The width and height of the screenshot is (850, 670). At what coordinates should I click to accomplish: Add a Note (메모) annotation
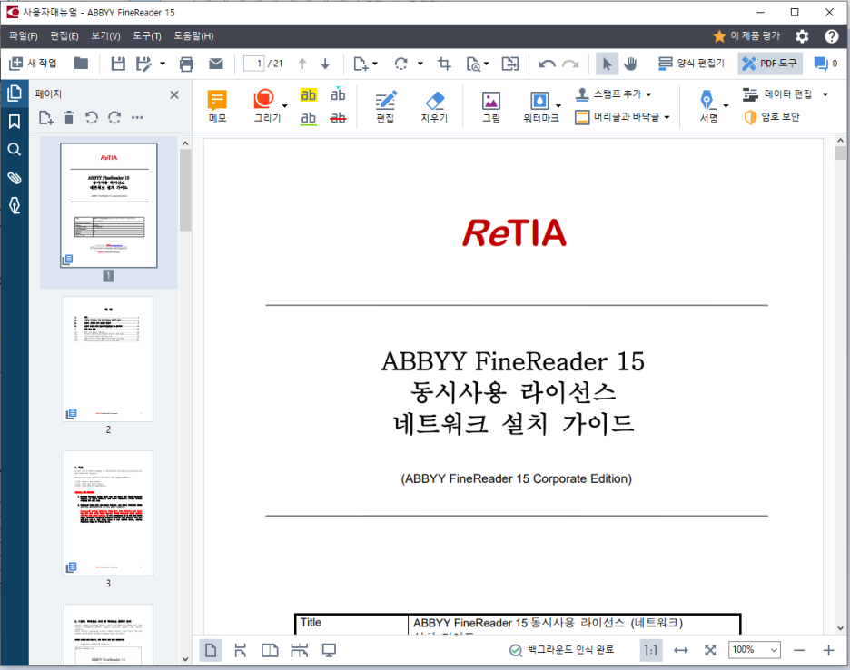pyautogui.click(x=217, y=106)
